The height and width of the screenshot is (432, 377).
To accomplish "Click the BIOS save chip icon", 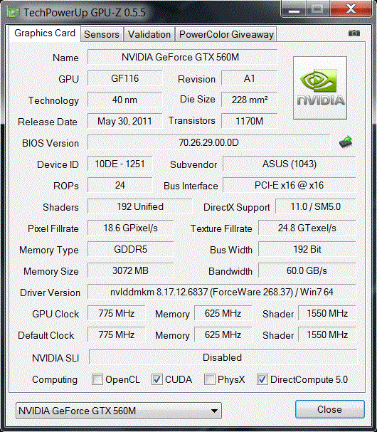I will click(346, 142).
